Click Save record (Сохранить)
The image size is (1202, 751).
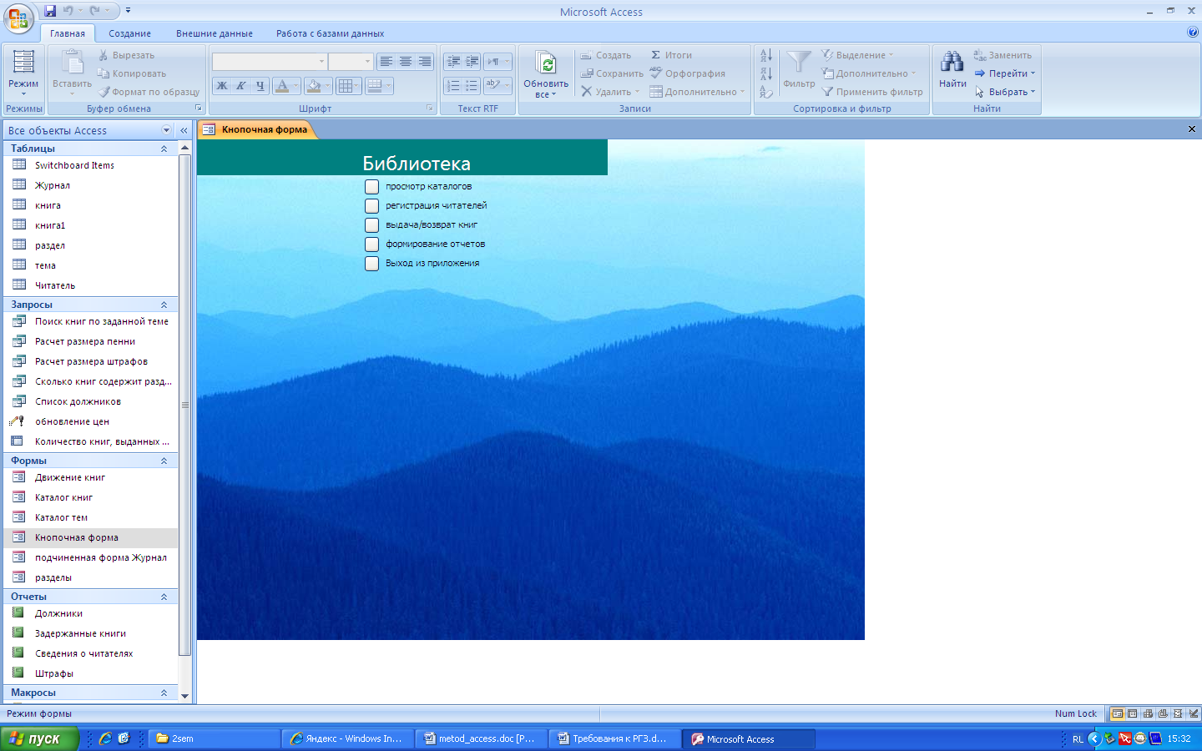tap(612, 73)
